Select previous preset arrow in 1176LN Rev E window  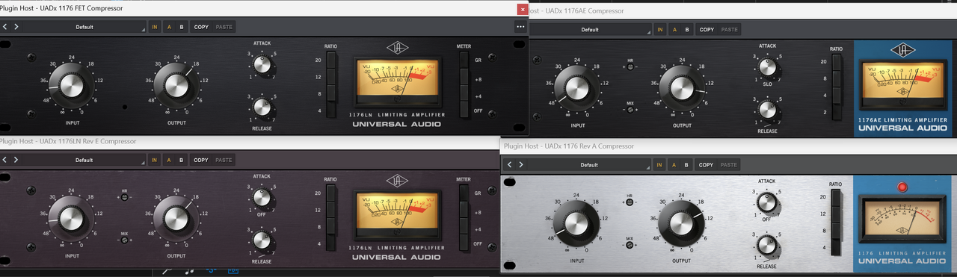click(x=5, y=160)
